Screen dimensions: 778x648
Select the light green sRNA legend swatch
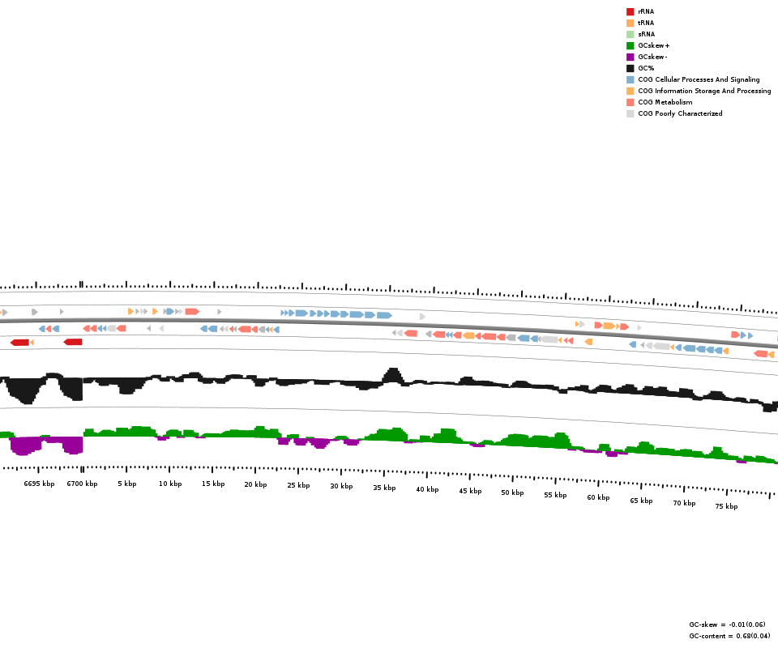point(630,34)
